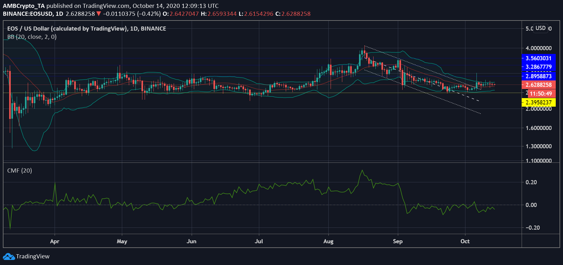Click the 3.5603031 blue price label
This screenshot has width=563, height=265.
539,58
